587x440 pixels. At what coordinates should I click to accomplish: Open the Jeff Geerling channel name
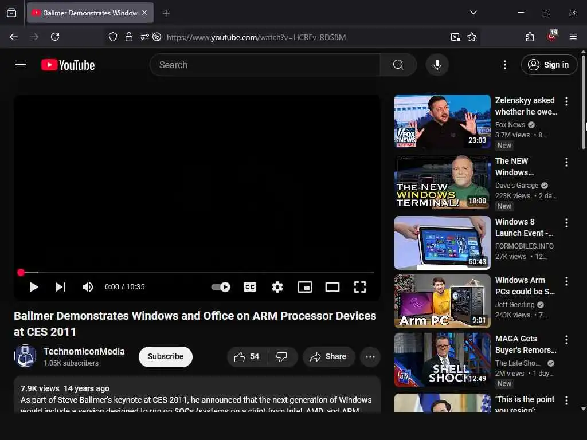coord(515,305)
